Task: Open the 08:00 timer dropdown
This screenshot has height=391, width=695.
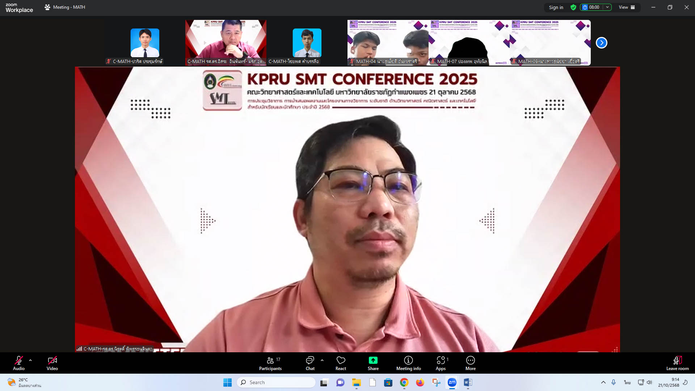Action: click(607, 7)
